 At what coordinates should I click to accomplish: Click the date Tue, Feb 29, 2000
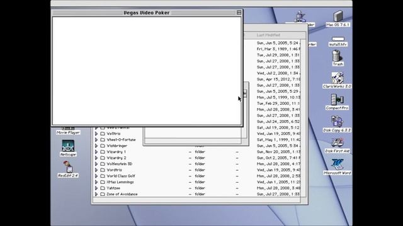click(x=278, y=103)
